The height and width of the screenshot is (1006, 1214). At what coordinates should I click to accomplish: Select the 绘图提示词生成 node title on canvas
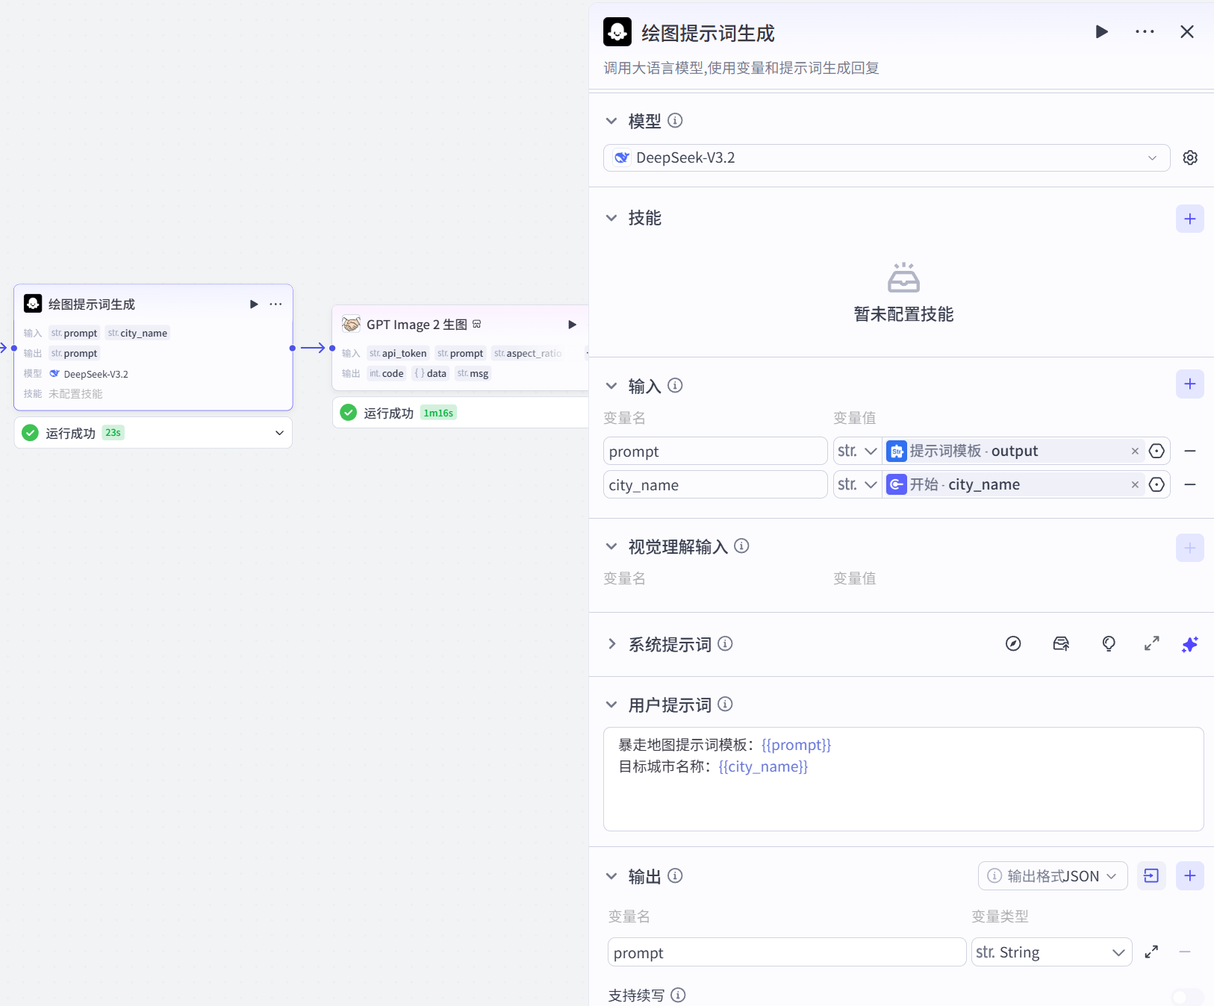92,304
